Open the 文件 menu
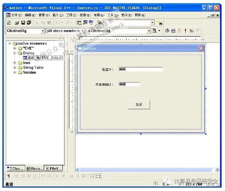Image resolution: width=225 pixels, height=191 pixels. pyautogui.click(x=17, y=15)
